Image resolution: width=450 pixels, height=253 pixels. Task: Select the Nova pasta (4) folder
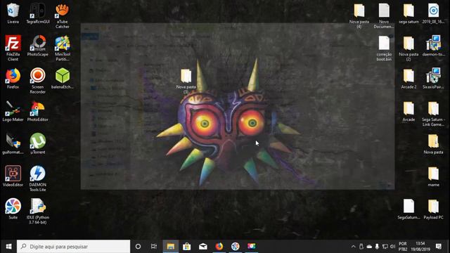tap(359, 15)
